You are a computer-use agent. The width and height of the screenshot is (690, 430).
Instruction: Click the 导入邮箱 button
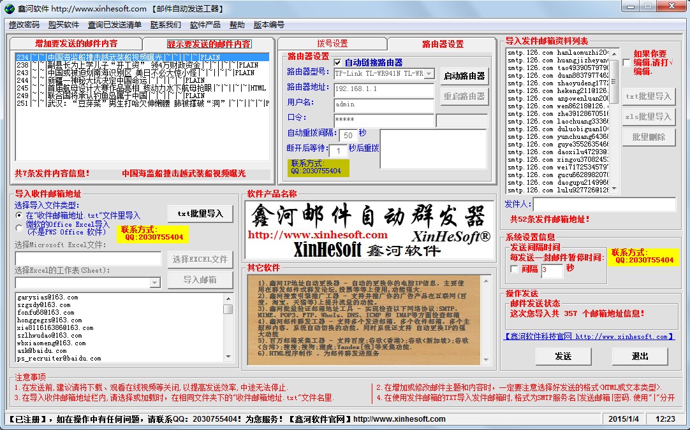coord(200,280)
